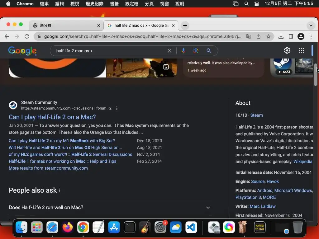Submit search with the magnifier icon
The height and width of the screenshot is (239, 319).
[x=209, y=51]
